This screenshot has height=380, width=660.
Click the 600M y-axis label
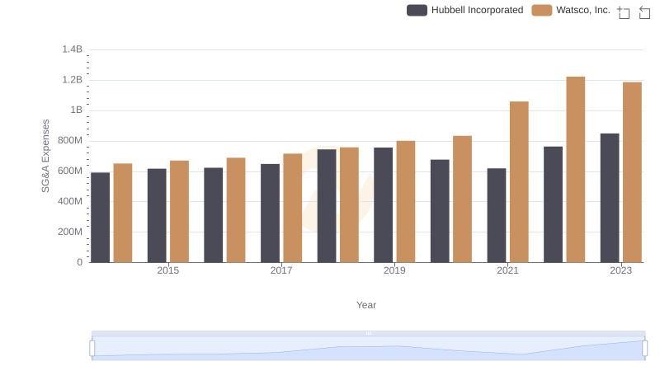tap(70, 171)
